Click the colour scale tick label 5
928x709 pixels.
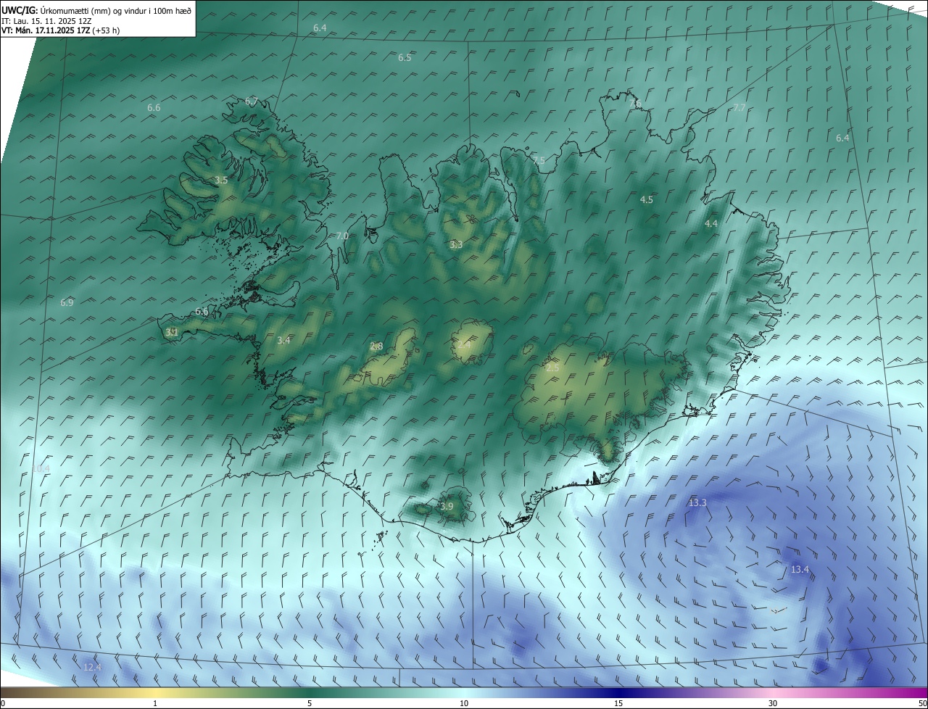(310, 703)
